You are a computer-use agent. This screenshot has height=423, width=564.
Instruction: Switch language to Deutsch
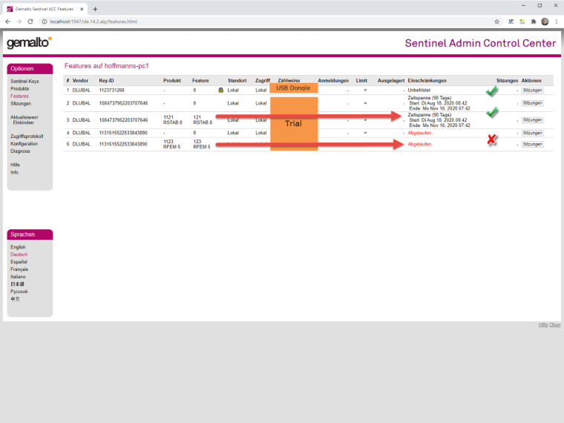tap(19, 255)
